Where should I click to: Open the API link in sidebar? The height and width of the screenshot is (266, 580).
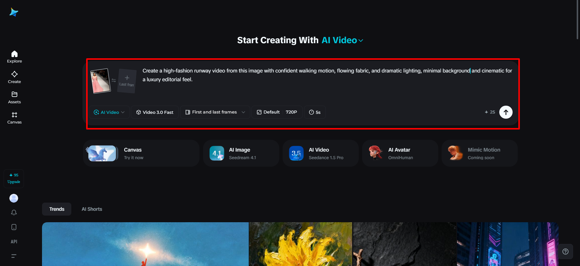(14, 242)
